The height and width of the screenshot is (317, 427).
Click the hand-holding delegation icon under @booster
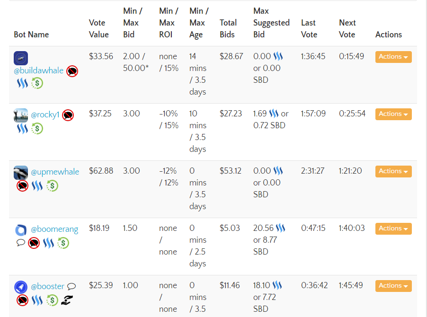click(x=67, y=300)
